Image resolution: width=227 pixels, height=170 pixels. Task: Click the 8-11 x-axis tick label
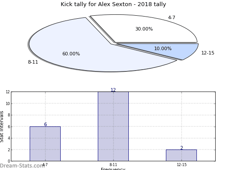(113, 165)
